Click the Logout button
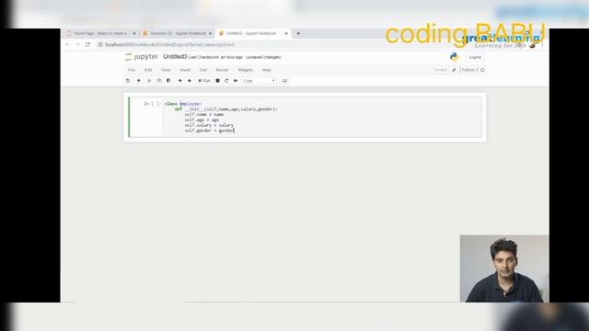 [x=475, y=57]
